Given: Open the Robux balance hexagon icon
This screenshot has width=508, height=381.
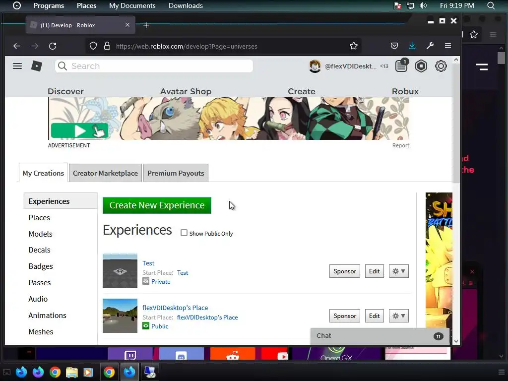Looking at the screenshot, I should pyautogui.click(x=421, y=66).
